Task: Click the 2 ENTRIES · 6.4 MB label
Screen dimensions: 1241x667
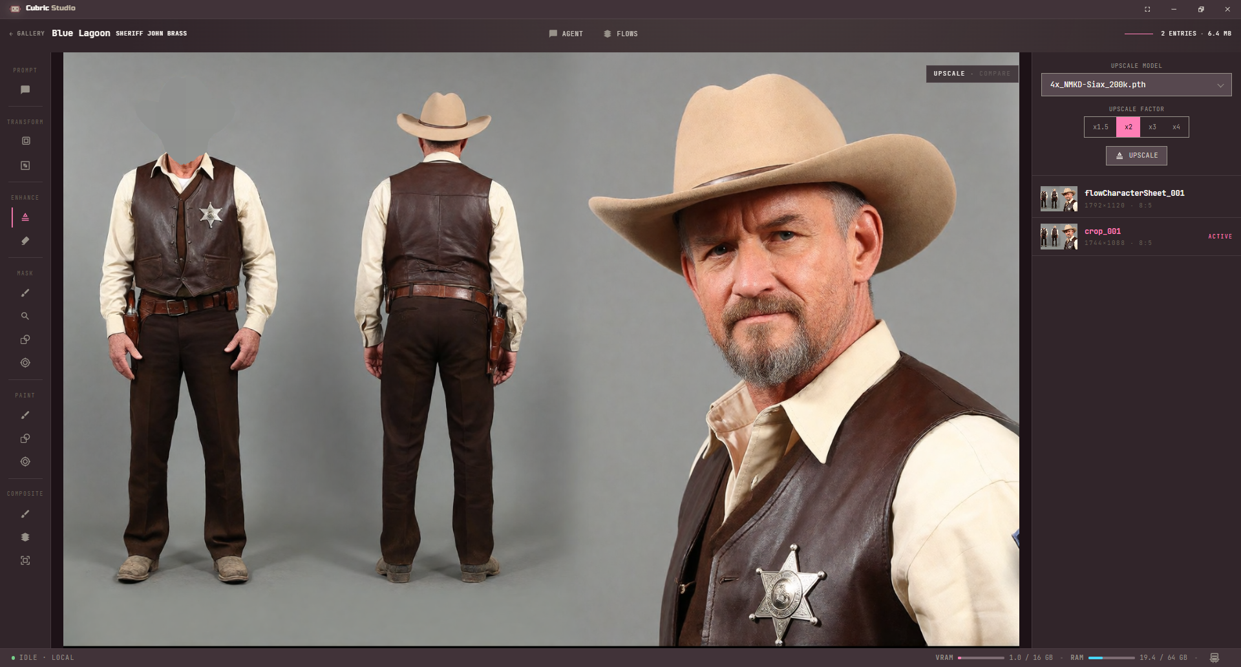Action: (1196, 34)
